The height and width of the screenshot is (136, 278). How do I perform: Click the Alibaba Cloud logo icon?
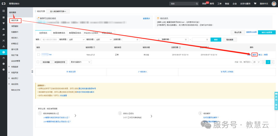[4, 4]
